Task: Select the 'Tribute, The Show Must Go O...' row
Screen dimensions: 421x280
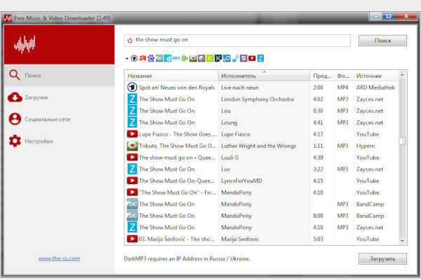Action: [x=262, y=146]
